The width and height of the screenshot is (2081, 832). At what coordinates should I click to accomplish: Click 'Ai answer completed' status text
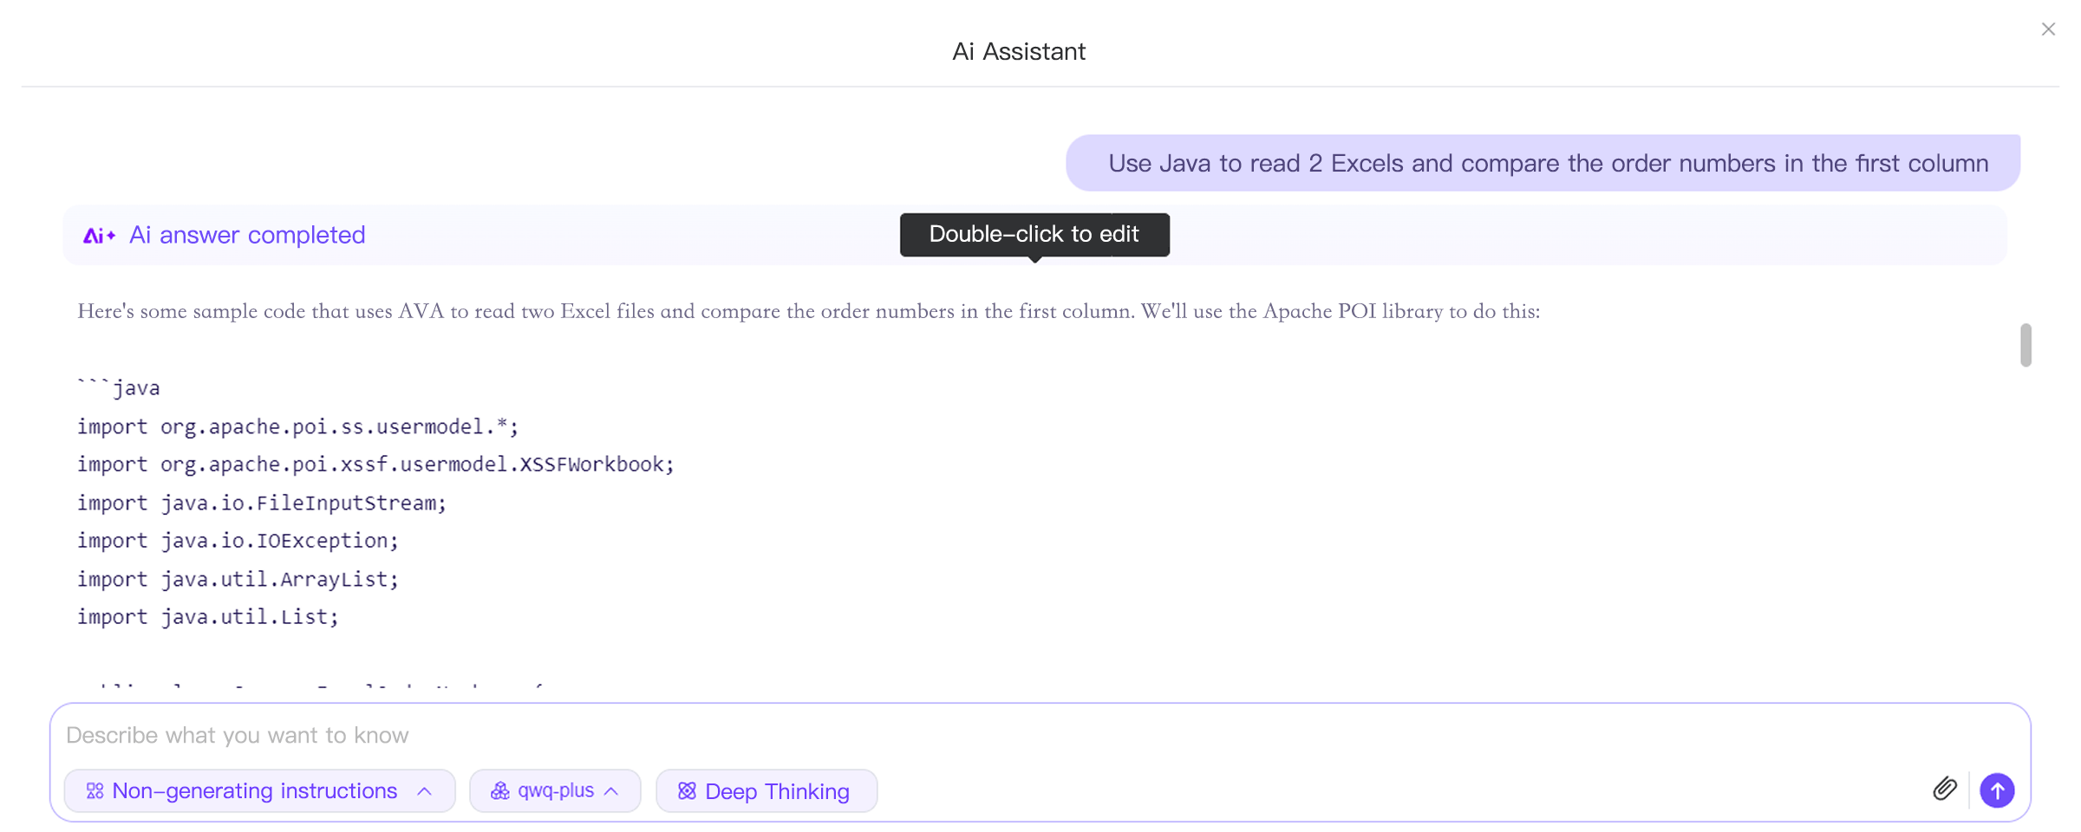click(247, 235)
